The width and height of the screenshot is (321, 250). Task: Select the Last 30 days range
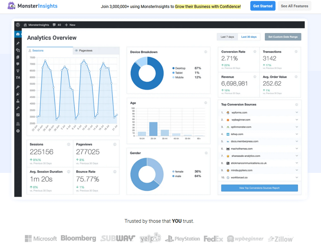[249, 37]
